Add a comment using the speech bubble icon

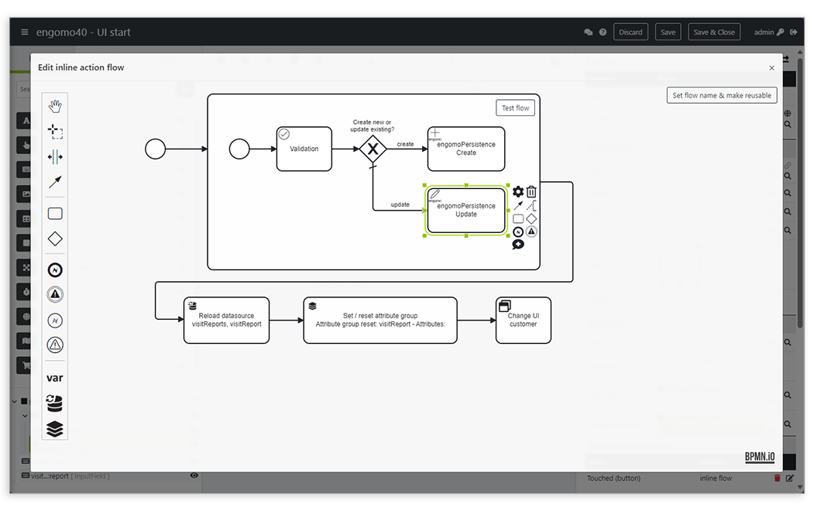pyautogui.click(x=519, y=245)
